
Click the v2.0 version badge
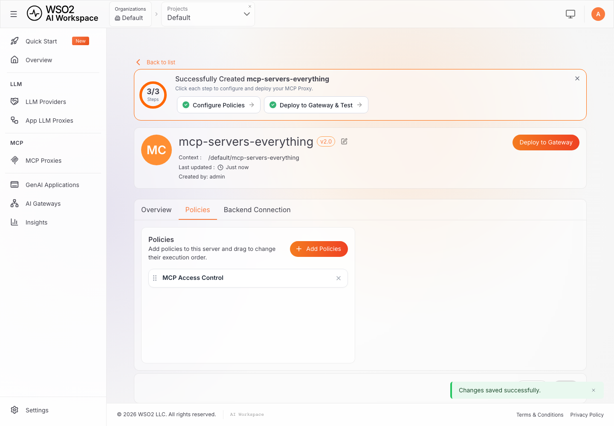(x=326, y=141)
